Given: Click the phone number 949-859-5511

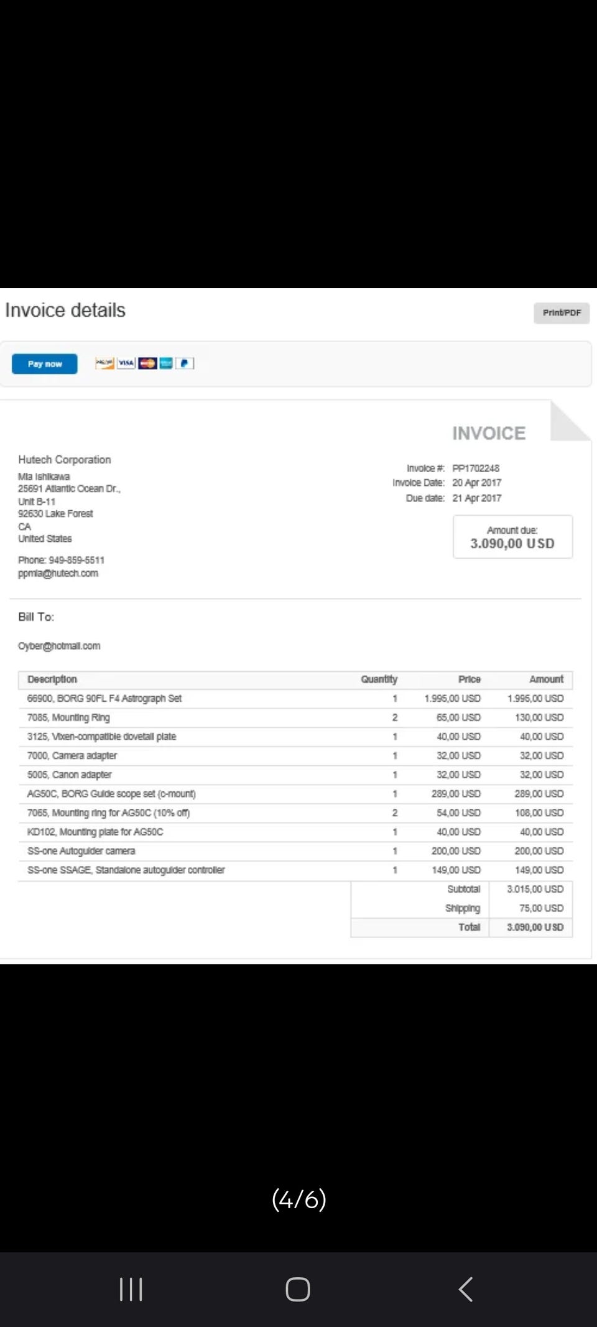Looking at the screenshot, I should coord(76,561).
